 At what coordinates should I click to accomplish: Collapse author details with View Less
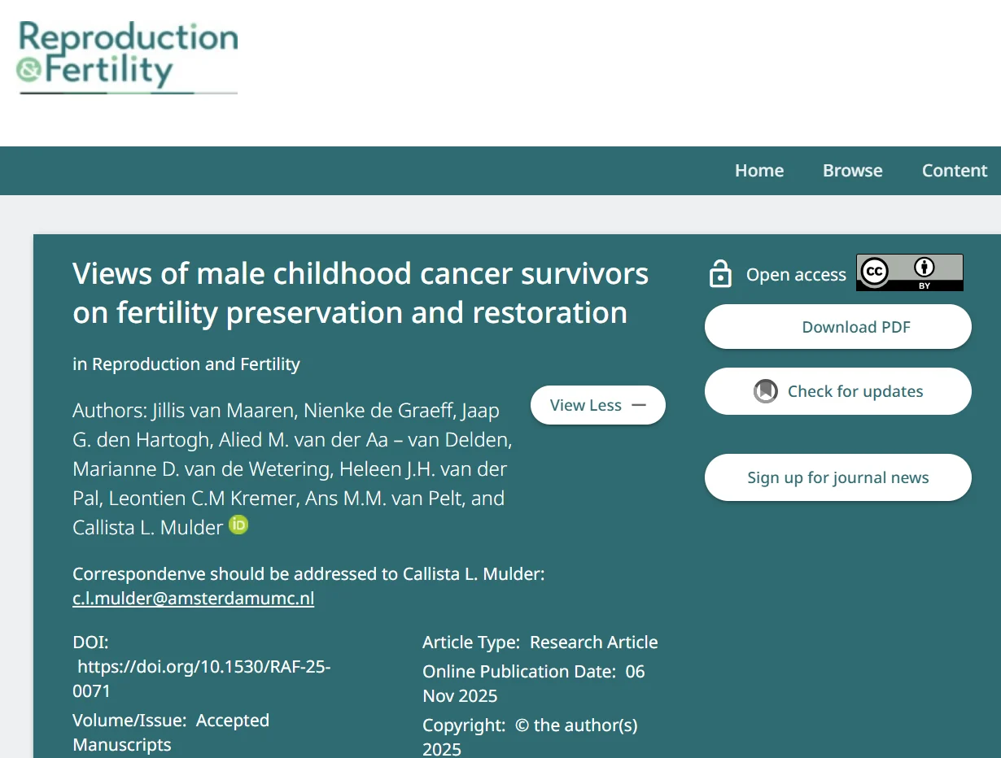tap(597, 405)
